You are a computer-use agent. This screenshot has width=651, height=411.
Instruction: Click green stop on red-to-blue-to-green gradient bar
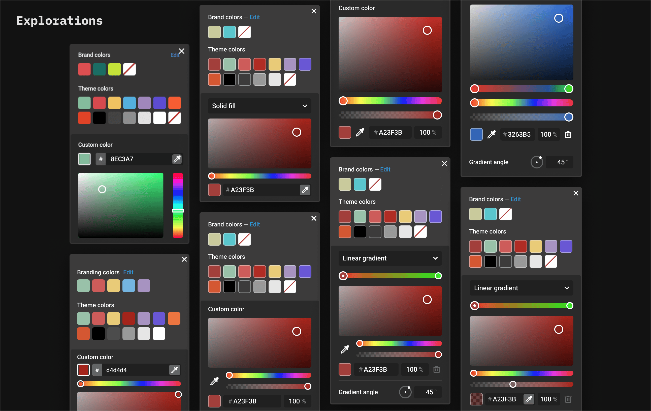[569, 89]
